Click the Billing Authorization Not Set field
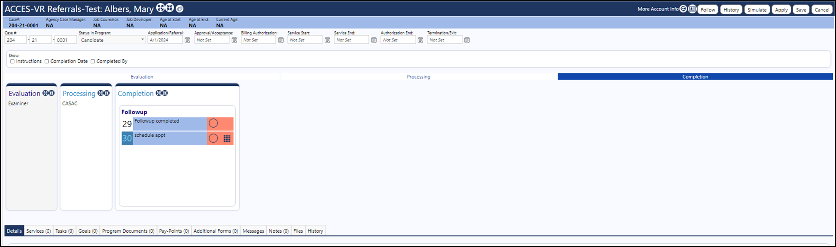Image resolution: width=836 pixels, height=247 pixels. [258, 40]
